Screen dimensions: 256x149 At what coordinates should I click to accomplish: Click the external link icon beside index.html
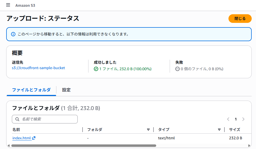click(x=34, y=138)
